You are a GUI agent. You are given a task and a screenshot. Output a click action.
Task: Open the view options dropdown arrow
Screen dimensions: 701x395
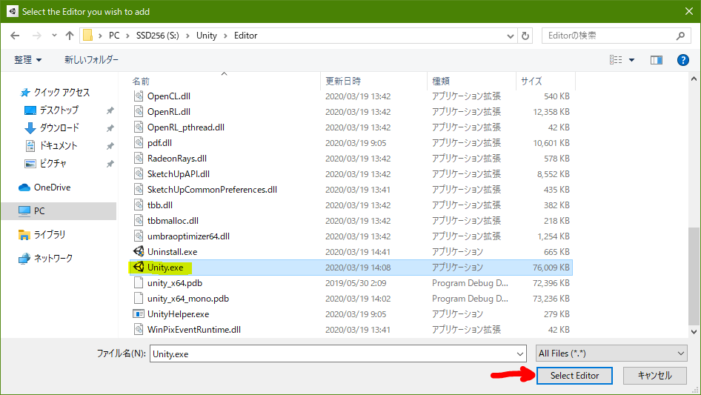click(x=631, y=60)
